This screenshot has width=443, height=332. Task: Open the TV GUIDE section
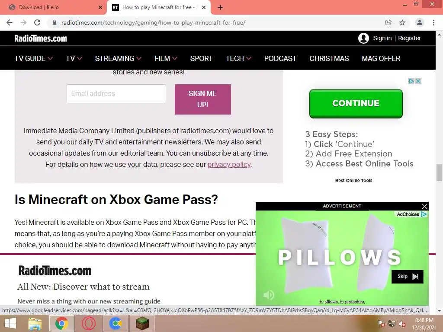pyautogui.click(x=30, y=58)
